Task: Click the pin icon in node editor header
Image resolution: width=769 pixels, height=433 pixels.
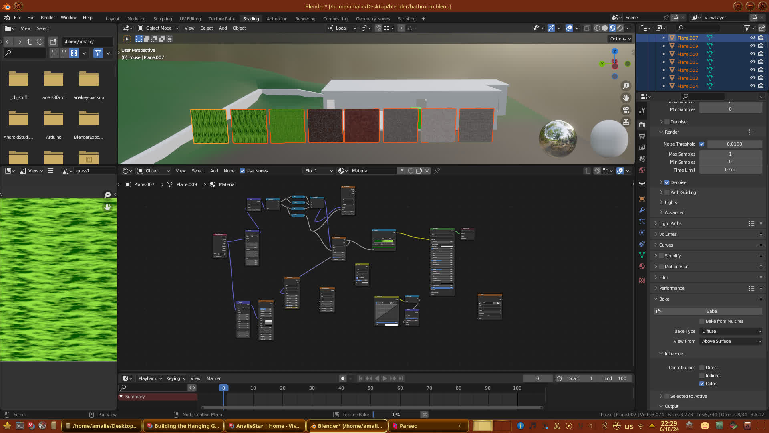Action: click(x=437, y=171)
